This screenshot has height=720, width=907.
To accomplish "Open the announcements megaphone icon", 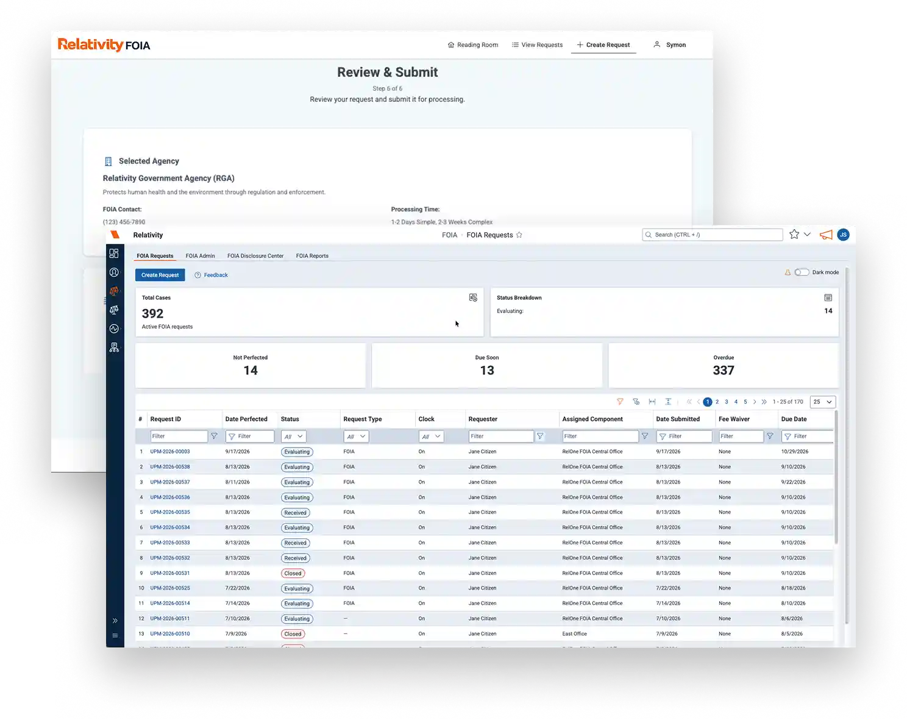I will tap(826, 235).
